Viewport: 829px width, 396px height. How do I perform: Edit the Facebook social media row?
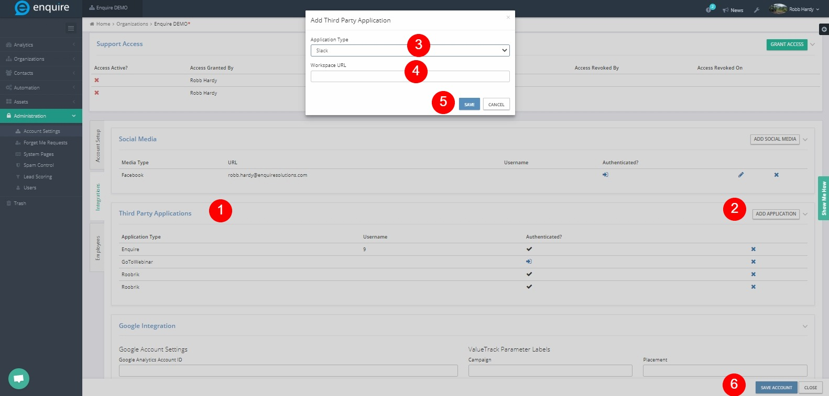pyautogui.click(x=741, y=175)
